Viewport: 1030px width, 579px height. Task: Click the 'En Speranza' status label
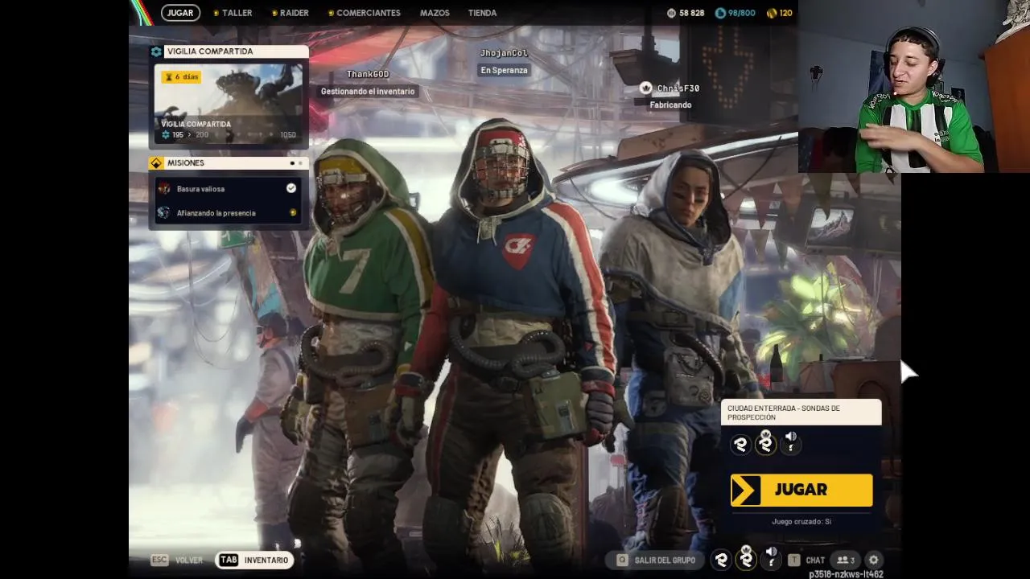(x=504, y=71)
